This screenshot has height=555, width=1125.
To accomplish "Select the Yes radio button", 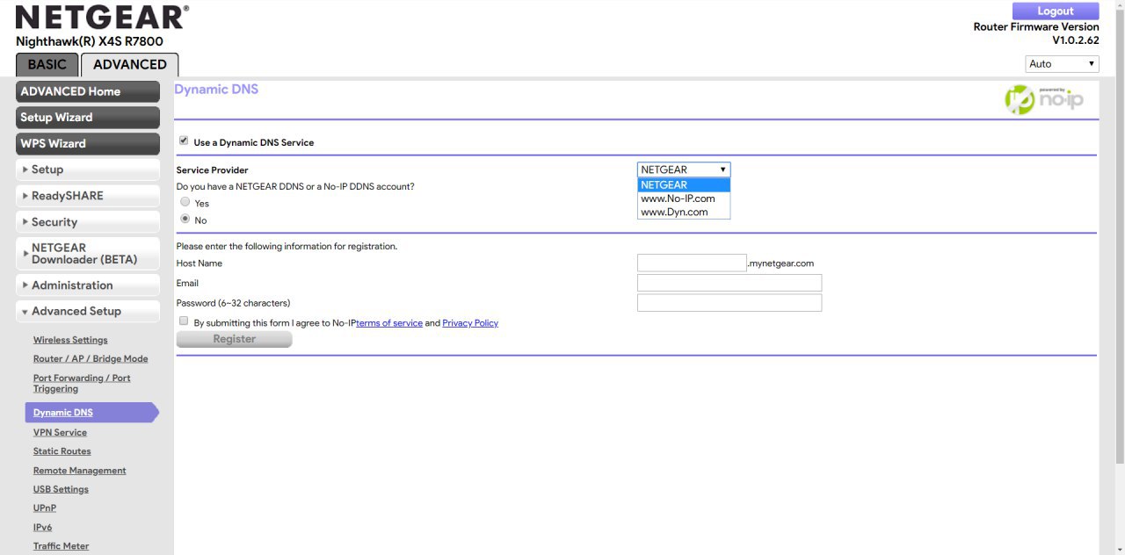I will (x=185, y=202).
